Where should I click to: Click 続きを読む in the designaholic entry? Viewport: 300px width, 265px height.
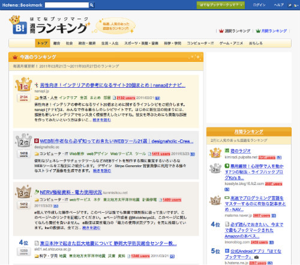point(102,171)
